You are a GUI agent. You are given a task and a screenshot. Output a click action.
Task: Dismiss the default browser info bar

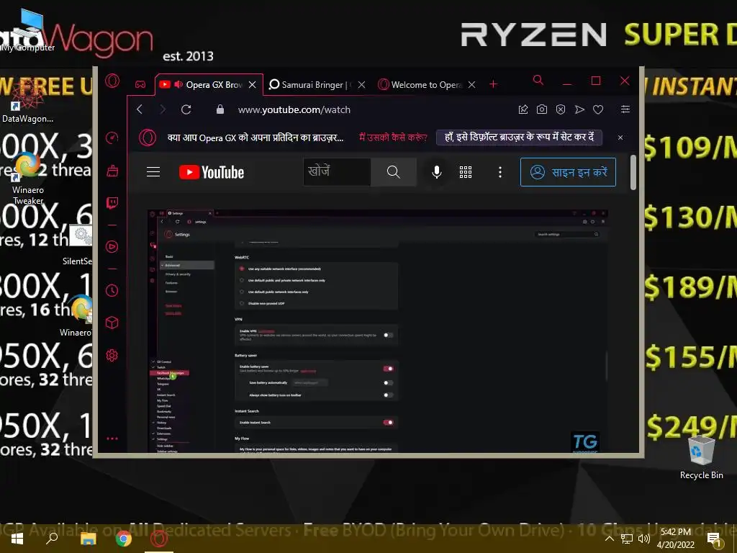pos(620,138)
